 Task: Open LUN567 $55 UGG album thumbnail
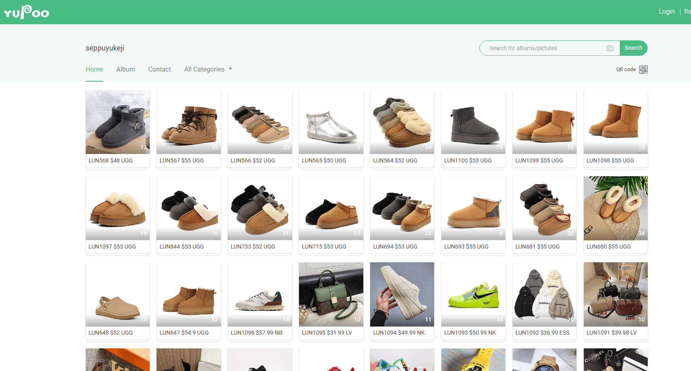click(x=189, y=122)
